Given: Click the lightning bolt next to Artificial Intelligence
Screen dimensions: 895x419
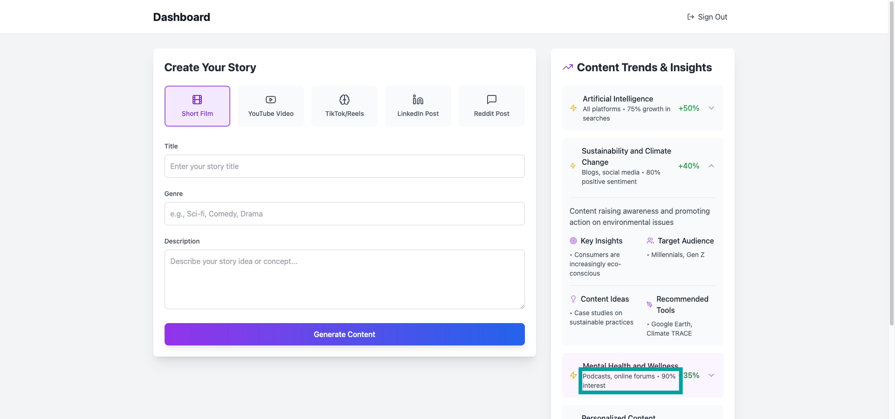Looking at the screenshot, I should pos(573,108).
